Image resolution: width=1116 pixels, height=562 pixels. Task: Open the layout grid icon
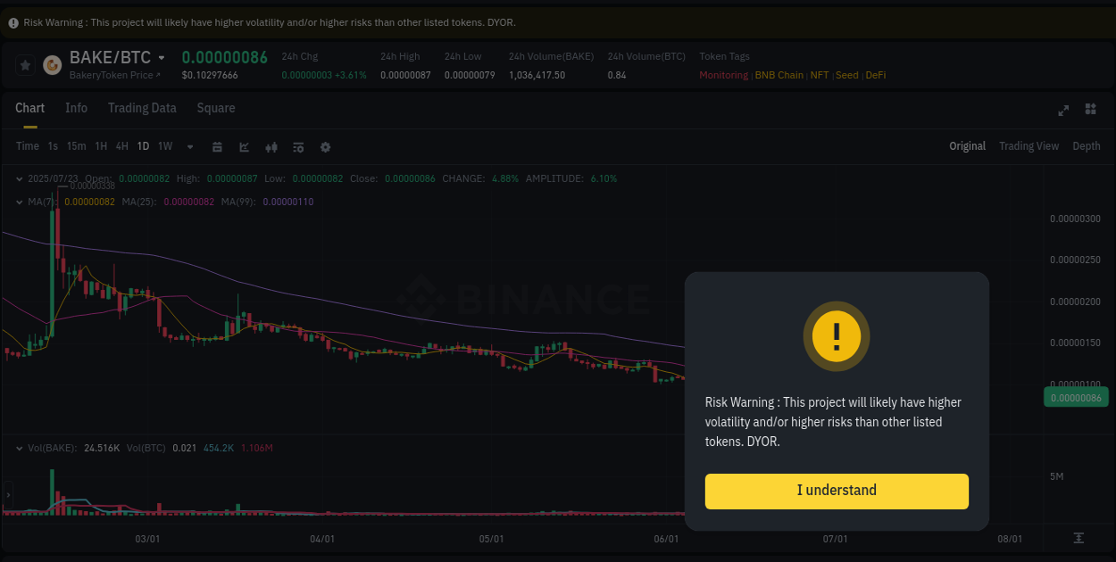pyautogui.click(x=1090, y=110)
